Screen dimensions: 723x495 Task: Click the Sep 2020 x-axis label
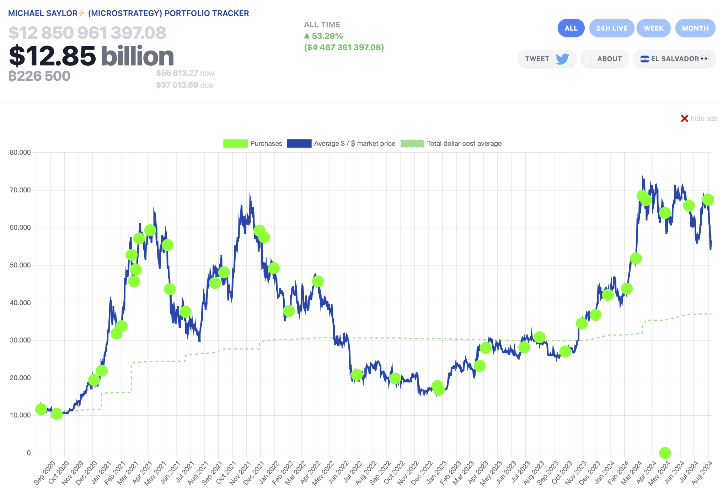[44, 473]
